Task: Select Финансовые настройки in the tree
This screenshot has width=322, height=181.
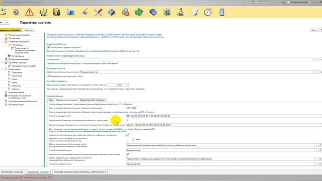Action: (x=19, y=35)
